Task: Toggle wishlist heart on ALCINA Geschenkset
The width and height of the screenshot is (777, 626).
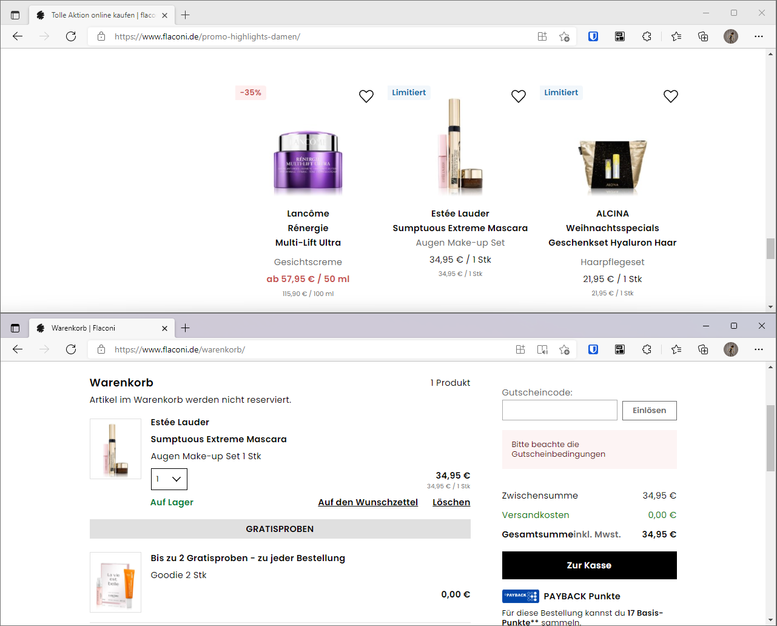Action: [x=671, y=96]
